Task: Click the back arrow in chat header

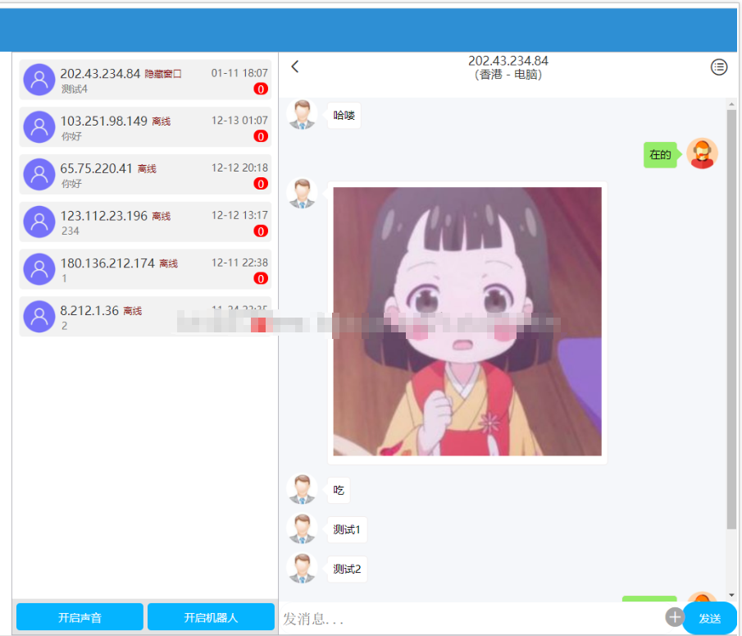Action: (x=295, y=67)
